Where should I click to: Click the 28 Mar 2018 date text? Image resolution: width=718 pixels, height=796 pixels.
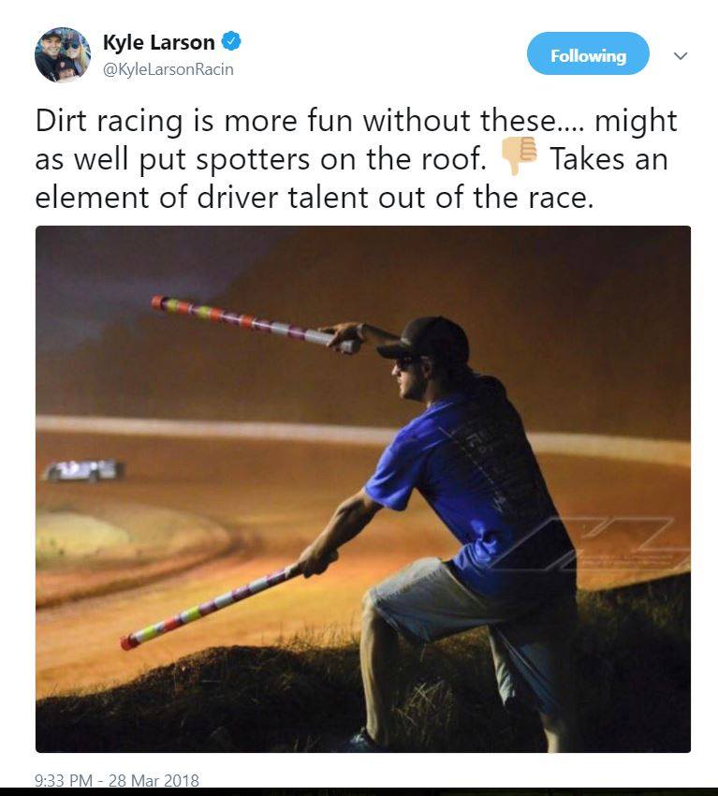[x=154, y=780]
